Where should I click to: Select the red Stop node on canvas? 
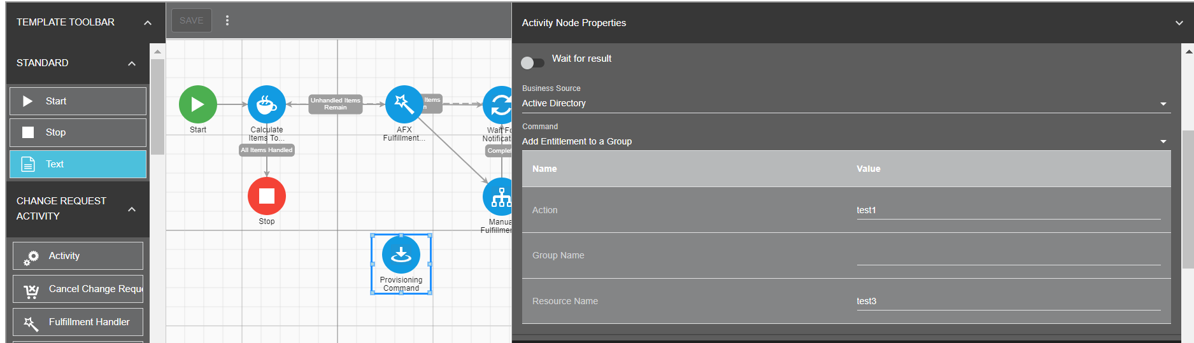[x=267, y=196]
